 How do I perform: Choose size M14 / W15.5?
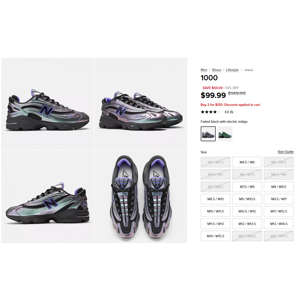(215, 236)
